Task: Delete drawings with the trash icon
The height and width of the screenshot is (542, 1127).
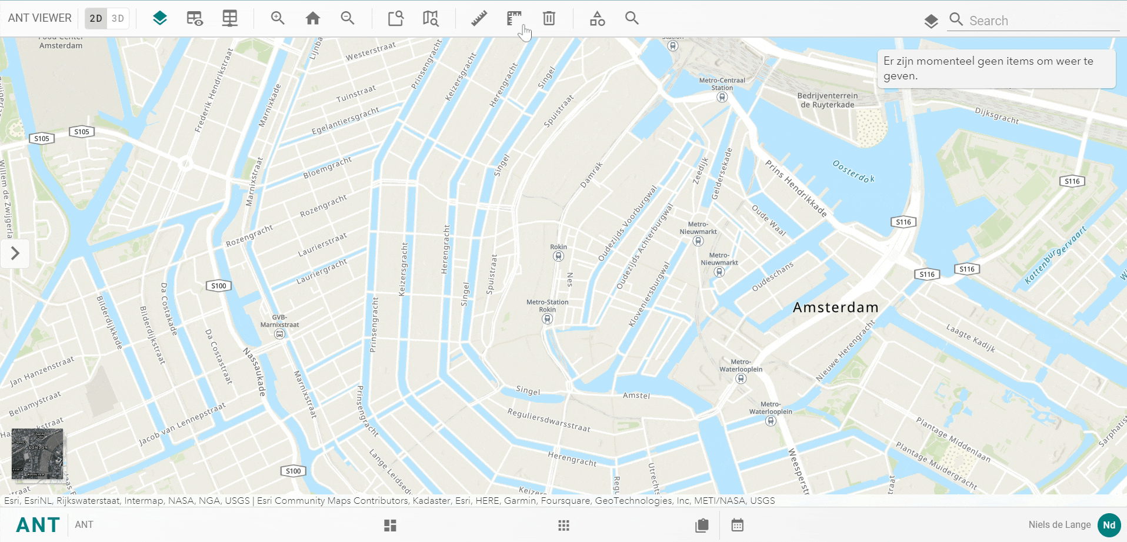Action: coord(549,18)
